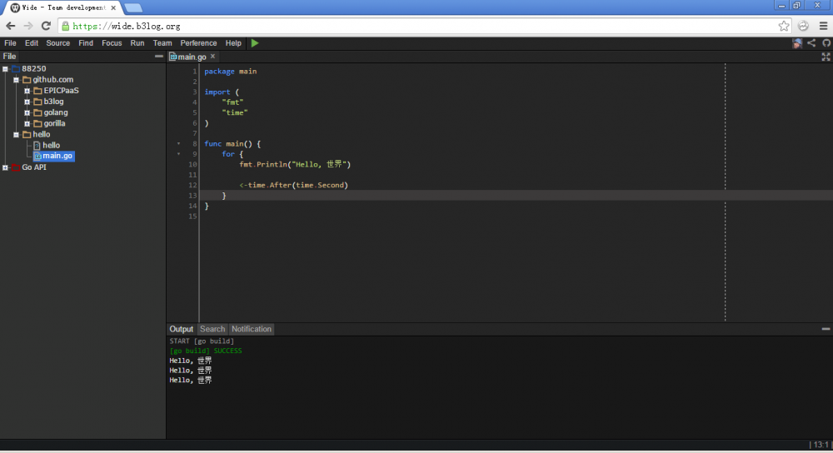The height and width of the screenshot is (453, 833).
Task: Open the Perference menu
Action: click(198, 43)
